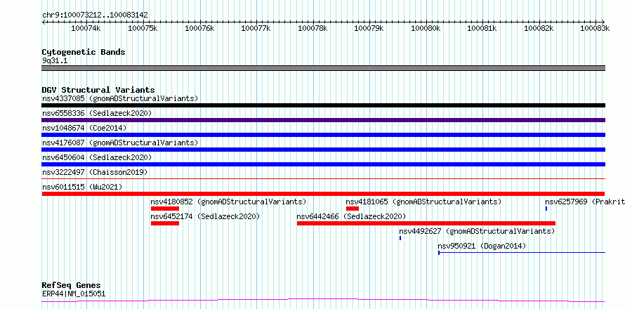This screenshot has height=309, width=625.
Task: Open the nsv950921 Dogan2014 label
Action: [482, 246]
